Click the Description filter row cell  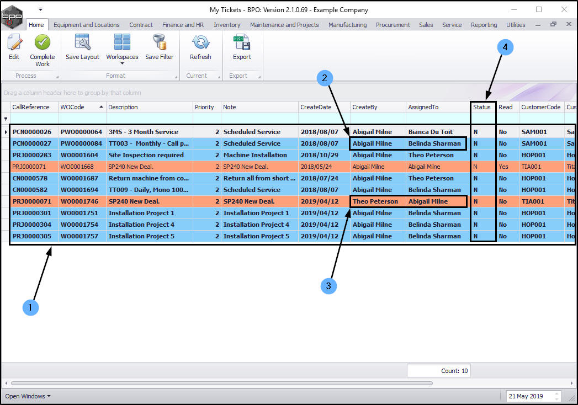[149, 119]
